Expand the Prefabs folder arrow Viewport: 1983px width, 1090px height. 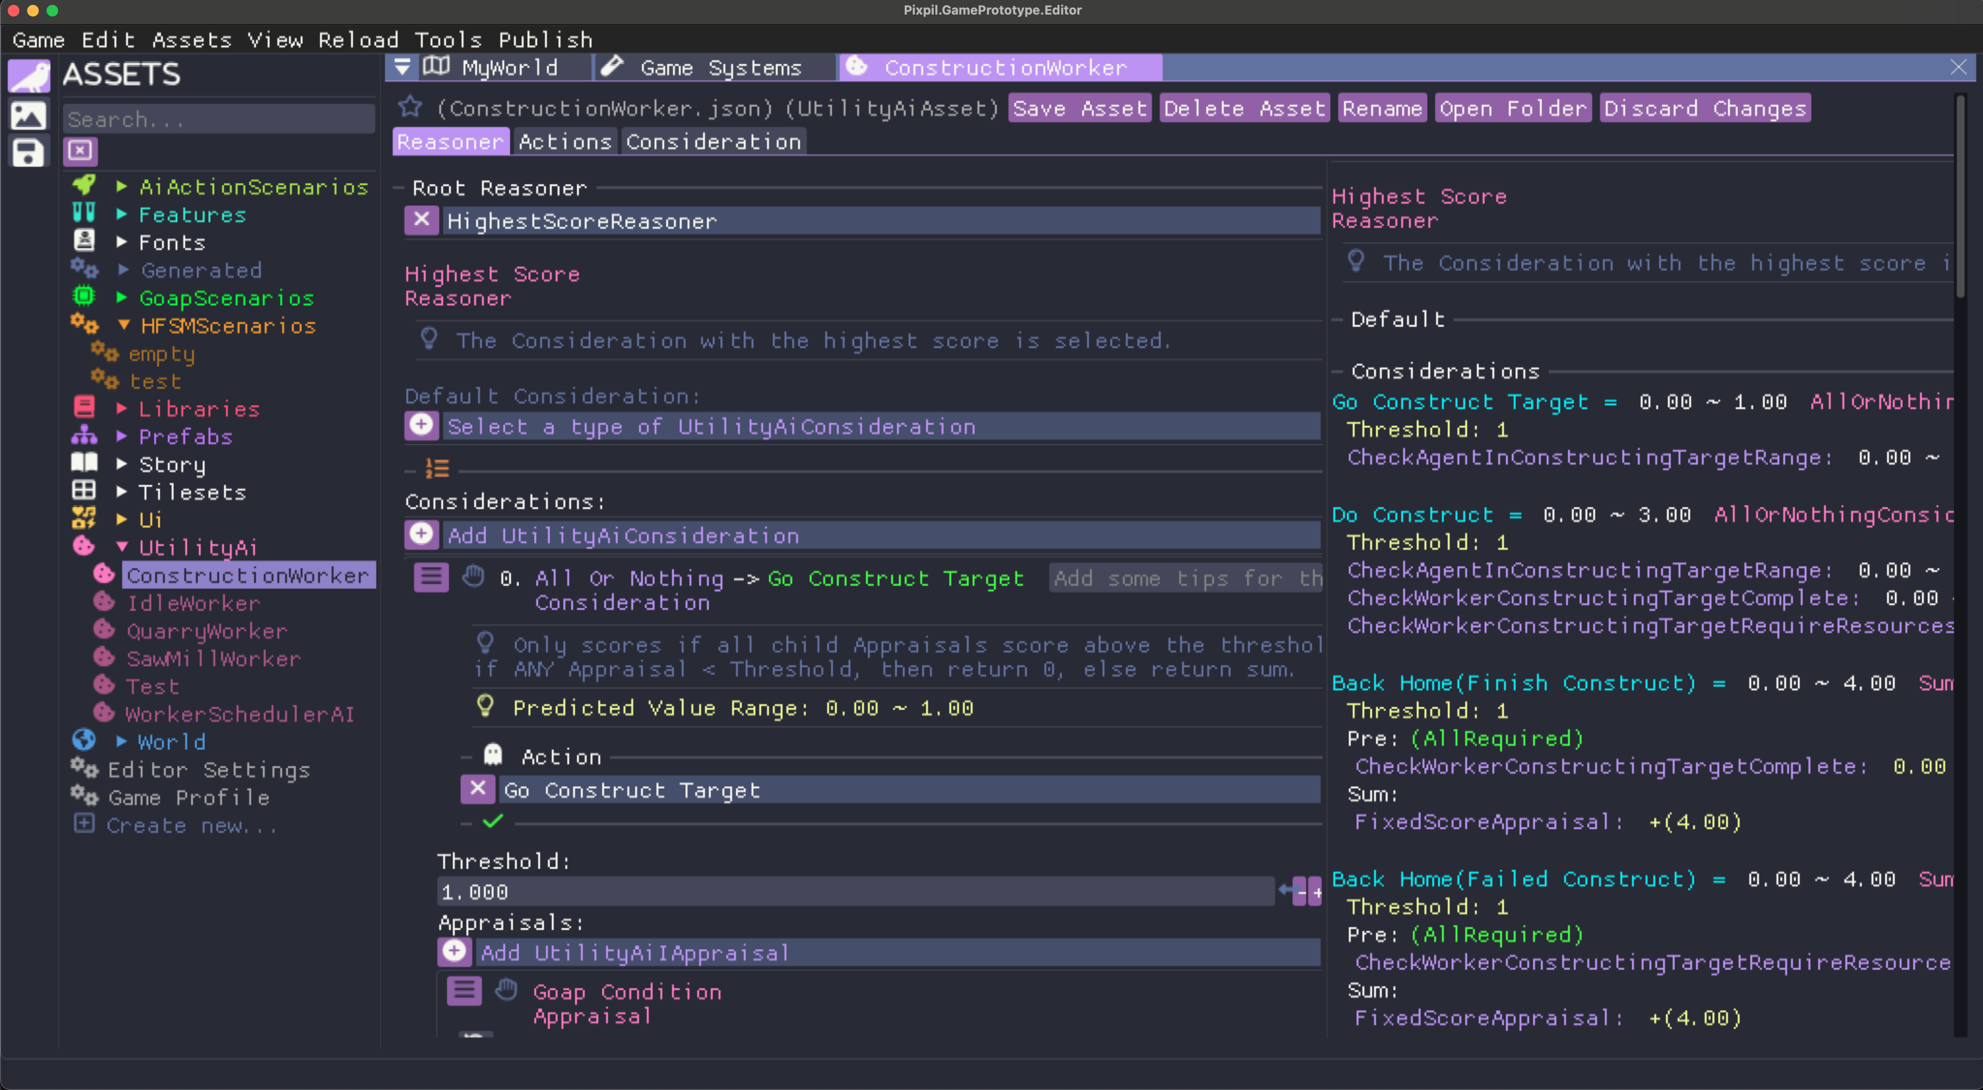click(121, 436)
